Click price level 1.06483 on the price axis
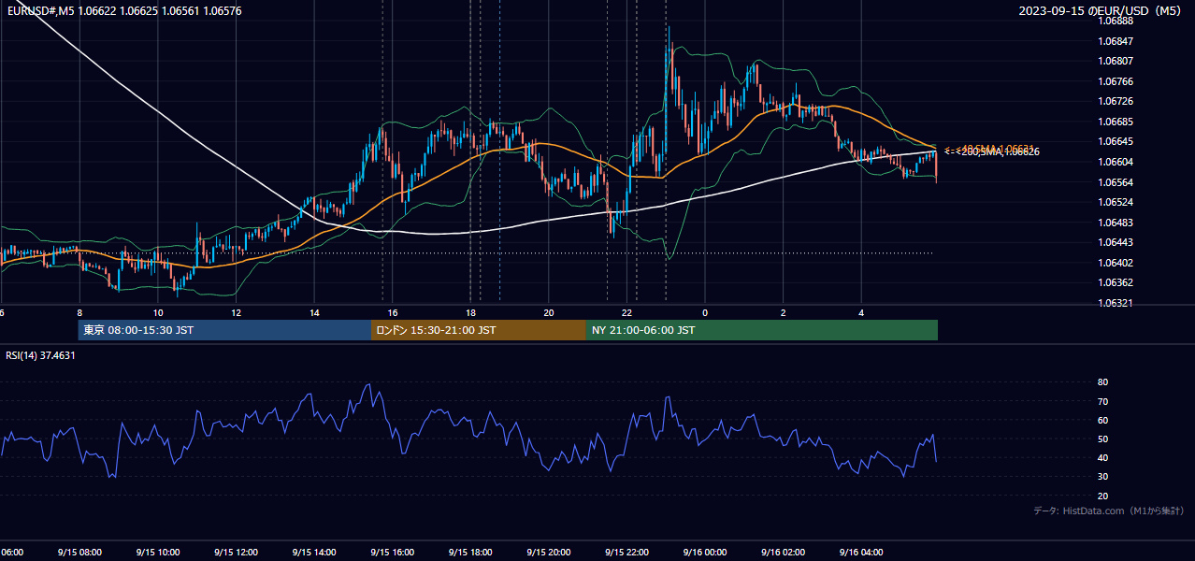The image size is (1195, 561). (x=1117, y=223)
